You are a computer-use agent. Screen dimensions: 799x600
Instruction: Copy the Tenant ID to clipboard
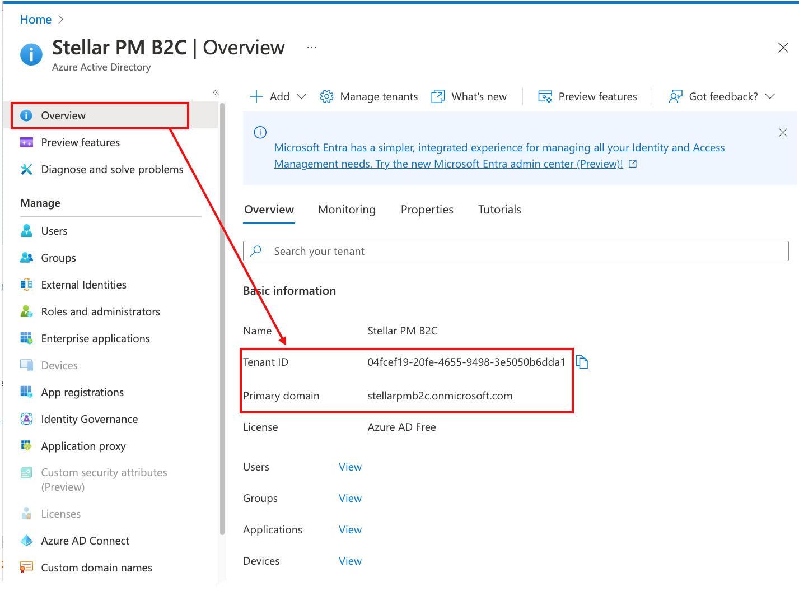pos(582,362)
